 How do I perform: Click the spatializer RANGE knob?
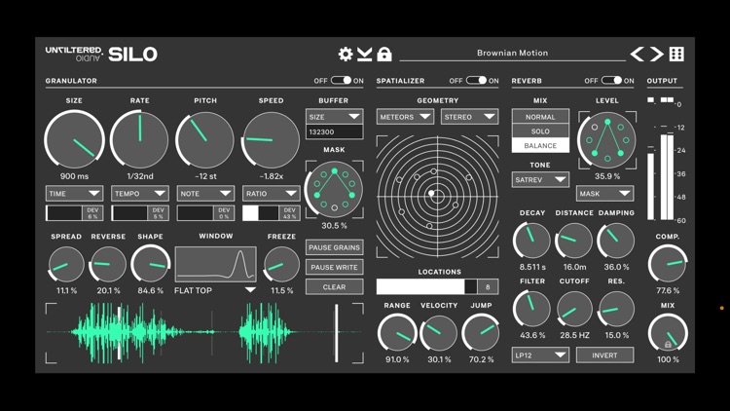(397, 333)
